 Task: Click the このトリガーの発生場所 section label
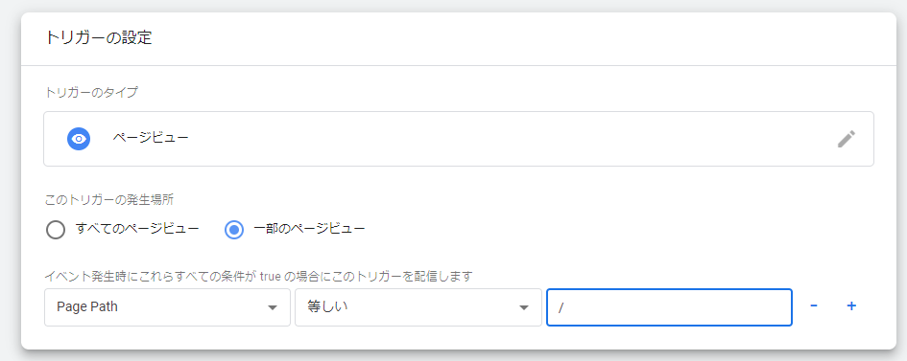click(109, 201)
